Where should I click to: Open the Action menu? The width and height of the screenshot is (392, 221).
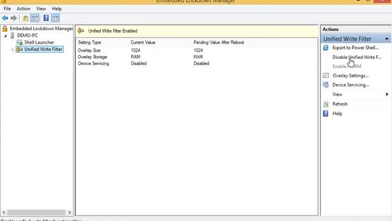click(x=23, y=9)
